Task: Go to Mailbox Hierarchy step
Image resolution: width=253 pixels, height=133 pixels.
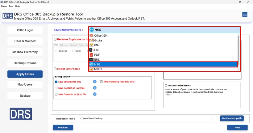Action: 25,52
